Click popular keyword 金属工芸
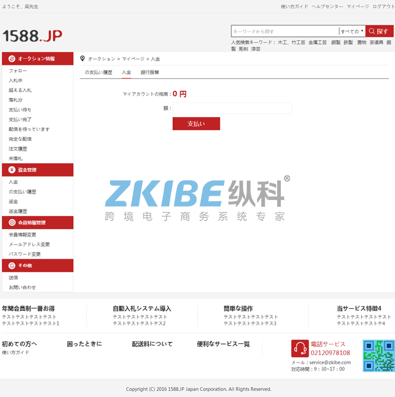 pos(318,43)
